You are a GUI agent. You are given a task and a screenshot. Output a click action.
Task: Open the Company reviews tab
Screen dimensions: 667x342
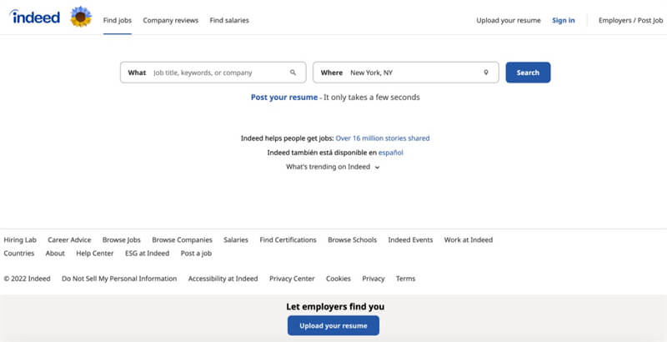170,20
